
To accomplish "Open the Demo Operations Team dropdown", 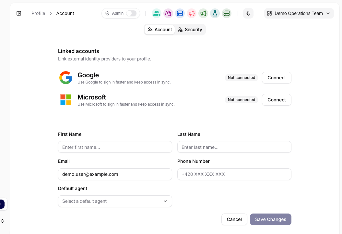I will point(299,13).
